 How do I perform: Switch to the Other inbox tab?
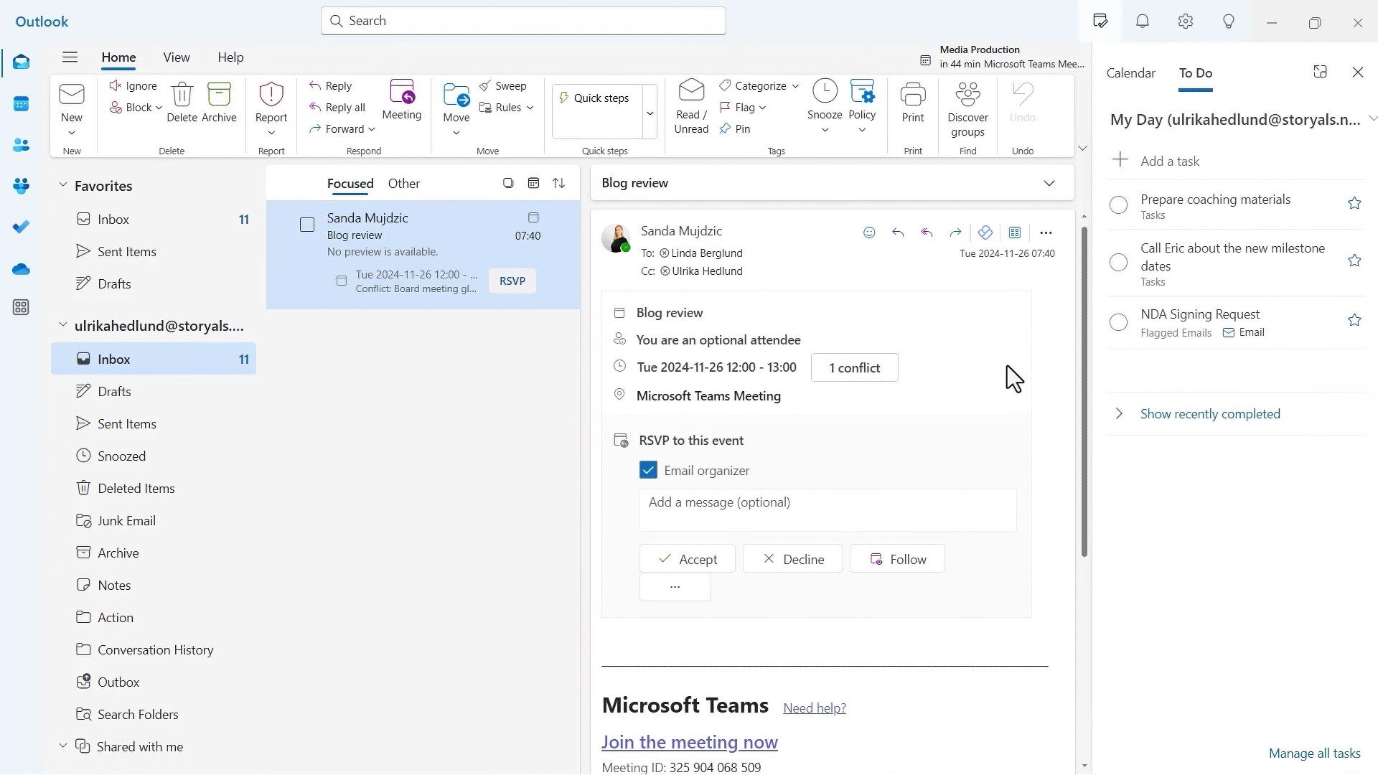pyautogui.click(x=403, y=183)
